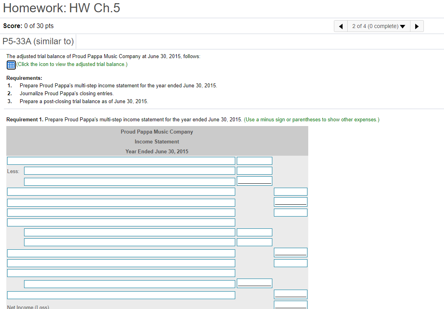Click requirement 2 'Journalize Proud Pappa's closing entries'
Screen dimensions: 444x309
[67, 94]
